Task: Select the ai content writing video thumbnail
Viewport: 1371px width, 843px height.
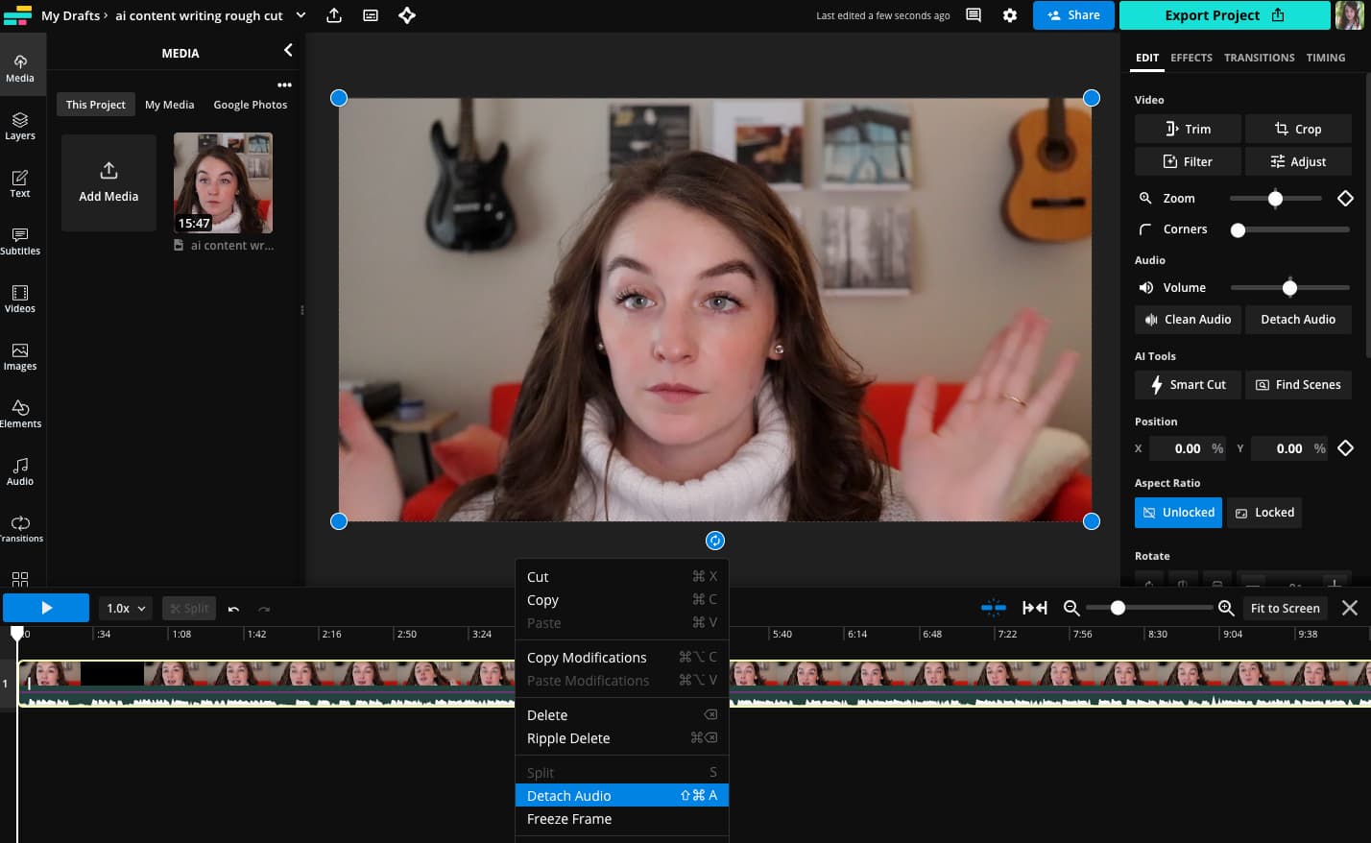Action: 222,182
